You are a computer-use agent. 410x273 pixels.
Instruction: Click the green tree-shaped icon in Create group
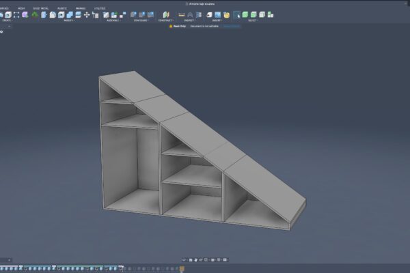click(35, 15)
